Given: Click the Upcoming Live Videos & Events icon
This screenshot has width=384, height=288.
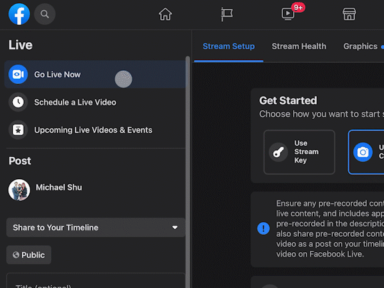Looking at the screenshot, I should (19, 130).
